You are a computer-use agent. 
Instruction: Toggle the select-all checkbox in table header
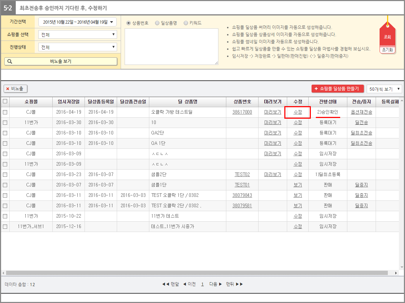coord(5,101)
